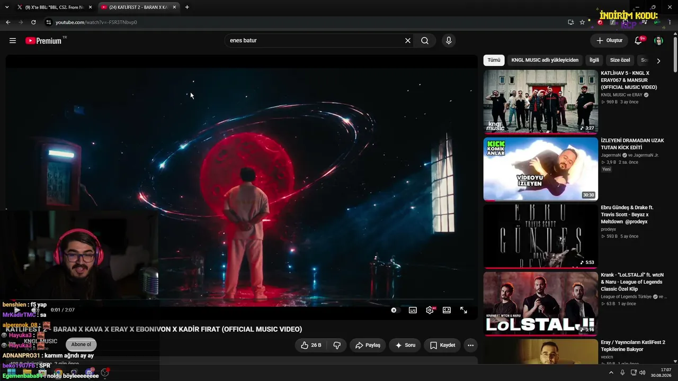Share the video with Paylaş
This screenshot has width=678, height=381.
point(368,345)
